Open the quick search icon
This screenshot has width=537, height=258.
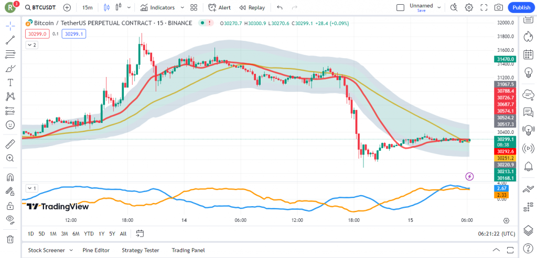(x=454, y=7)
